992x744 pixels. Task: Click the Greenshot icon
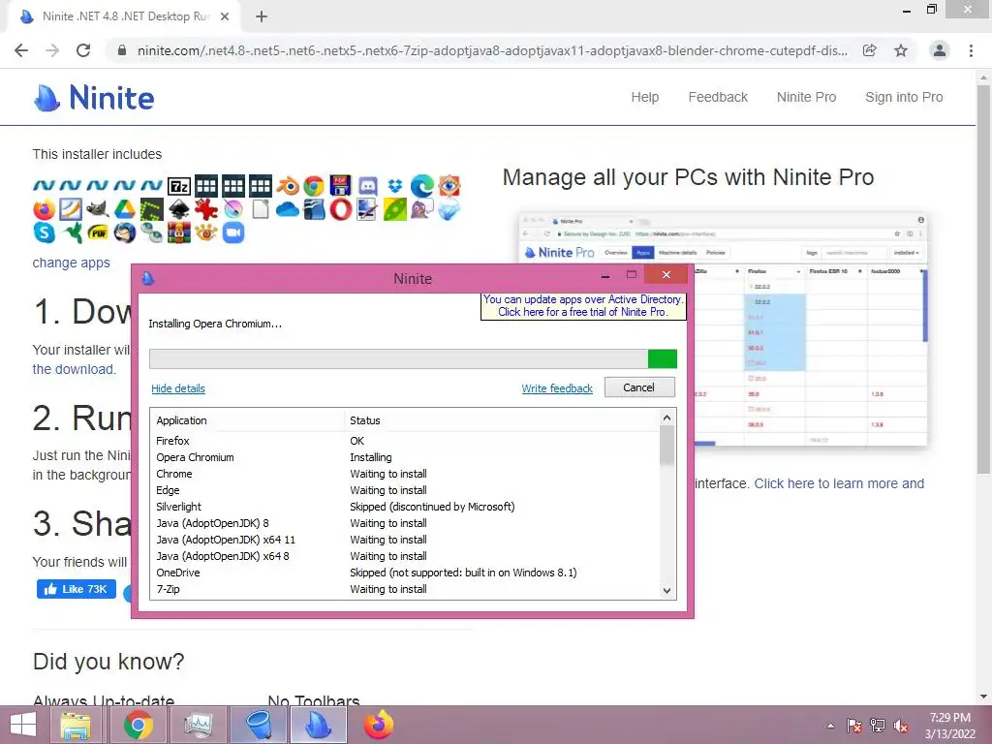[152, 209]
